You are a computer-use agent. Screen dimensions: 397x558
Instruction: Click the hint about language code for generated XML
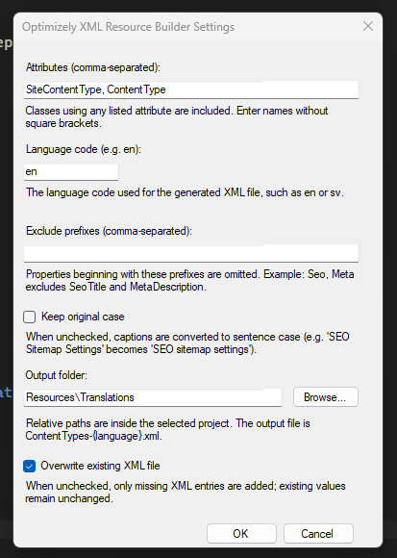click(x=185, y=192)
